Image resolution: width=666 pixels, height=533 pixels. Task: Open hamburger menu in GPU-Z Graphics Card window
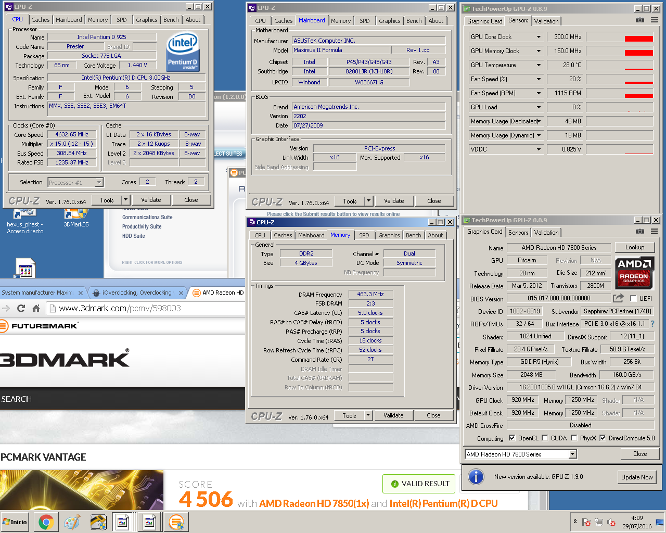pyautogui.click(x=654, y=232)
